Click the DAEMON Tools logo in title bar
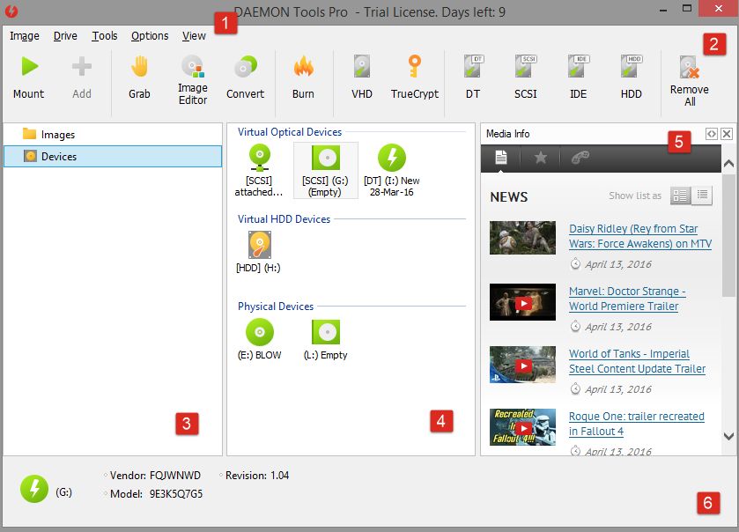This screenshot has height=532, width=739. [x=11, y=11]
